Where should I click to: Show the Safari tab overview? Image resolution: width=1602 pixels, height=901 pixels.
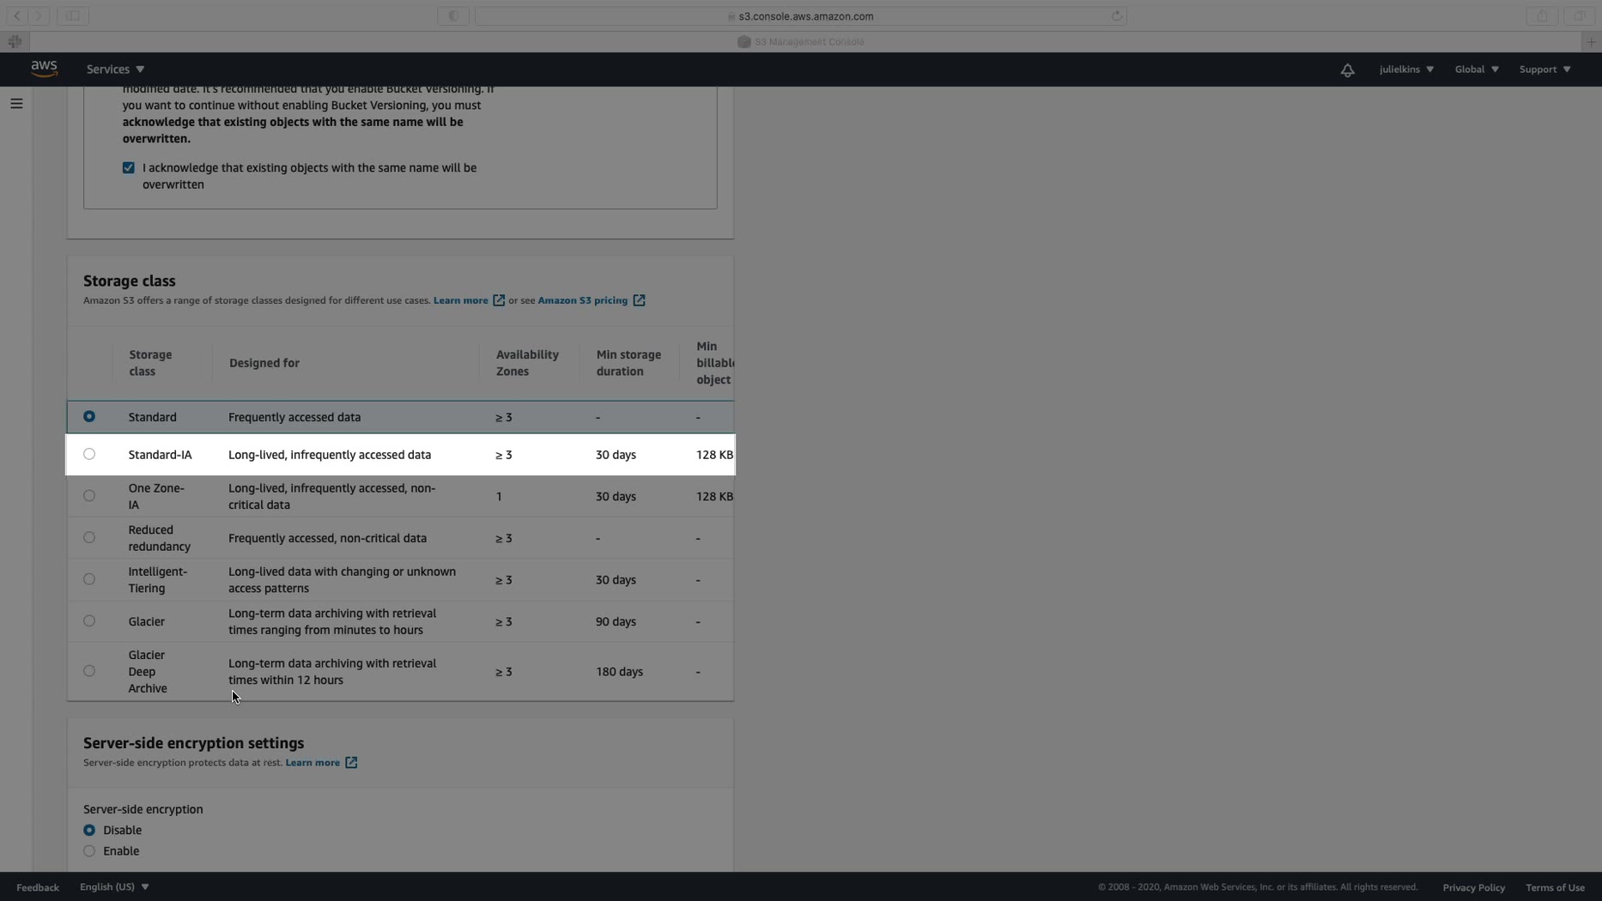click(x=1578, y=15)
